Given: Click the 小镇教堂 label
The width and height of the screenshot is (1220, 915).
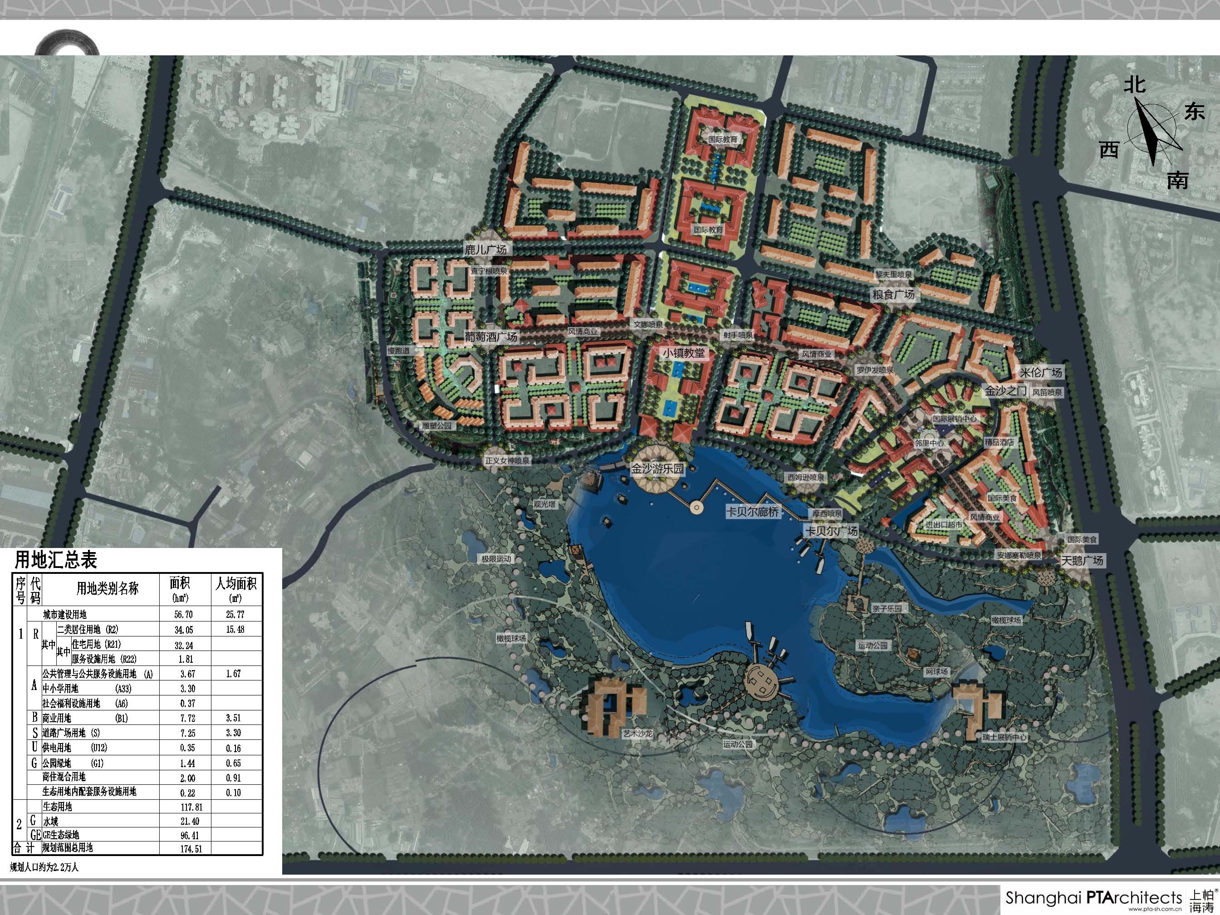Looking at the screenshot, I should pyautogui.click(x=684, y=353).
